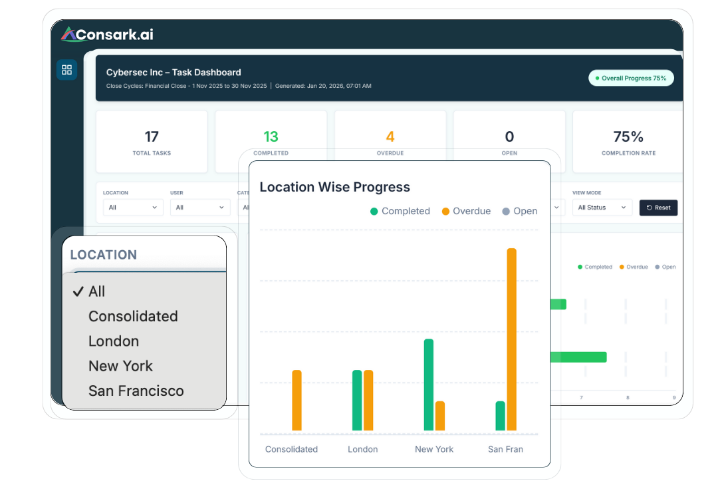Viewport: 718px width, 503px height.
Task: Choose San Francisco in the location list
Action: point(136,391)
